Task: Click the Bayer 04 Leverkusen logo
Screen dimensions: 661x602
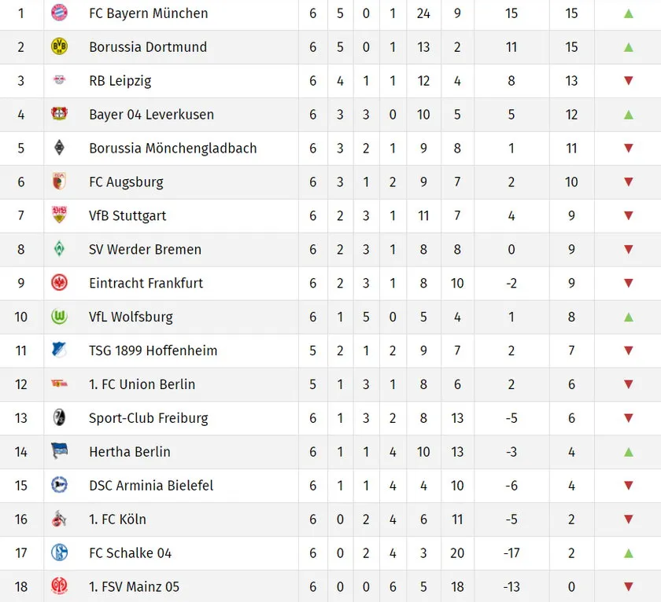Action: coord(59,114)
